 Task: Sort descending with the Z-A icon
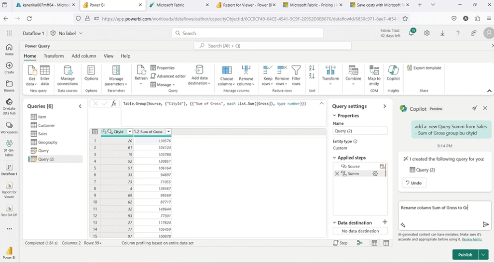point(312,76)
